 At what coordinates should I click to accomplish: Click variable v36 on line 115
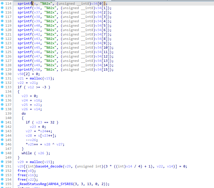tap(37, 8)
